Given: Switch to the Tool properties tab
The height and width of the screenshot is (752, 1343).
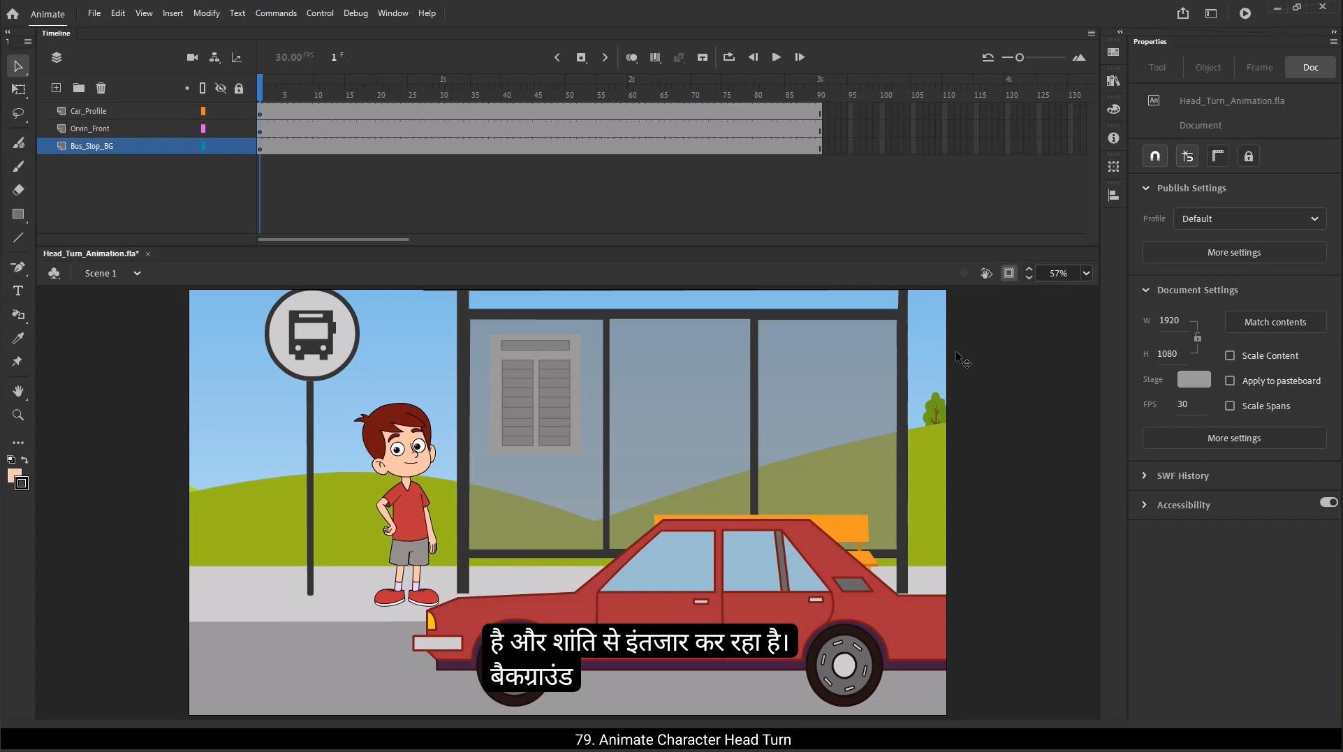Looking at the screenshot, I should pos(1157,67).
